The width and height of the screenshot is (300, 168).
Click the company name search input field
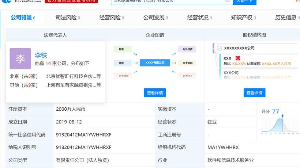coord(168,1)
